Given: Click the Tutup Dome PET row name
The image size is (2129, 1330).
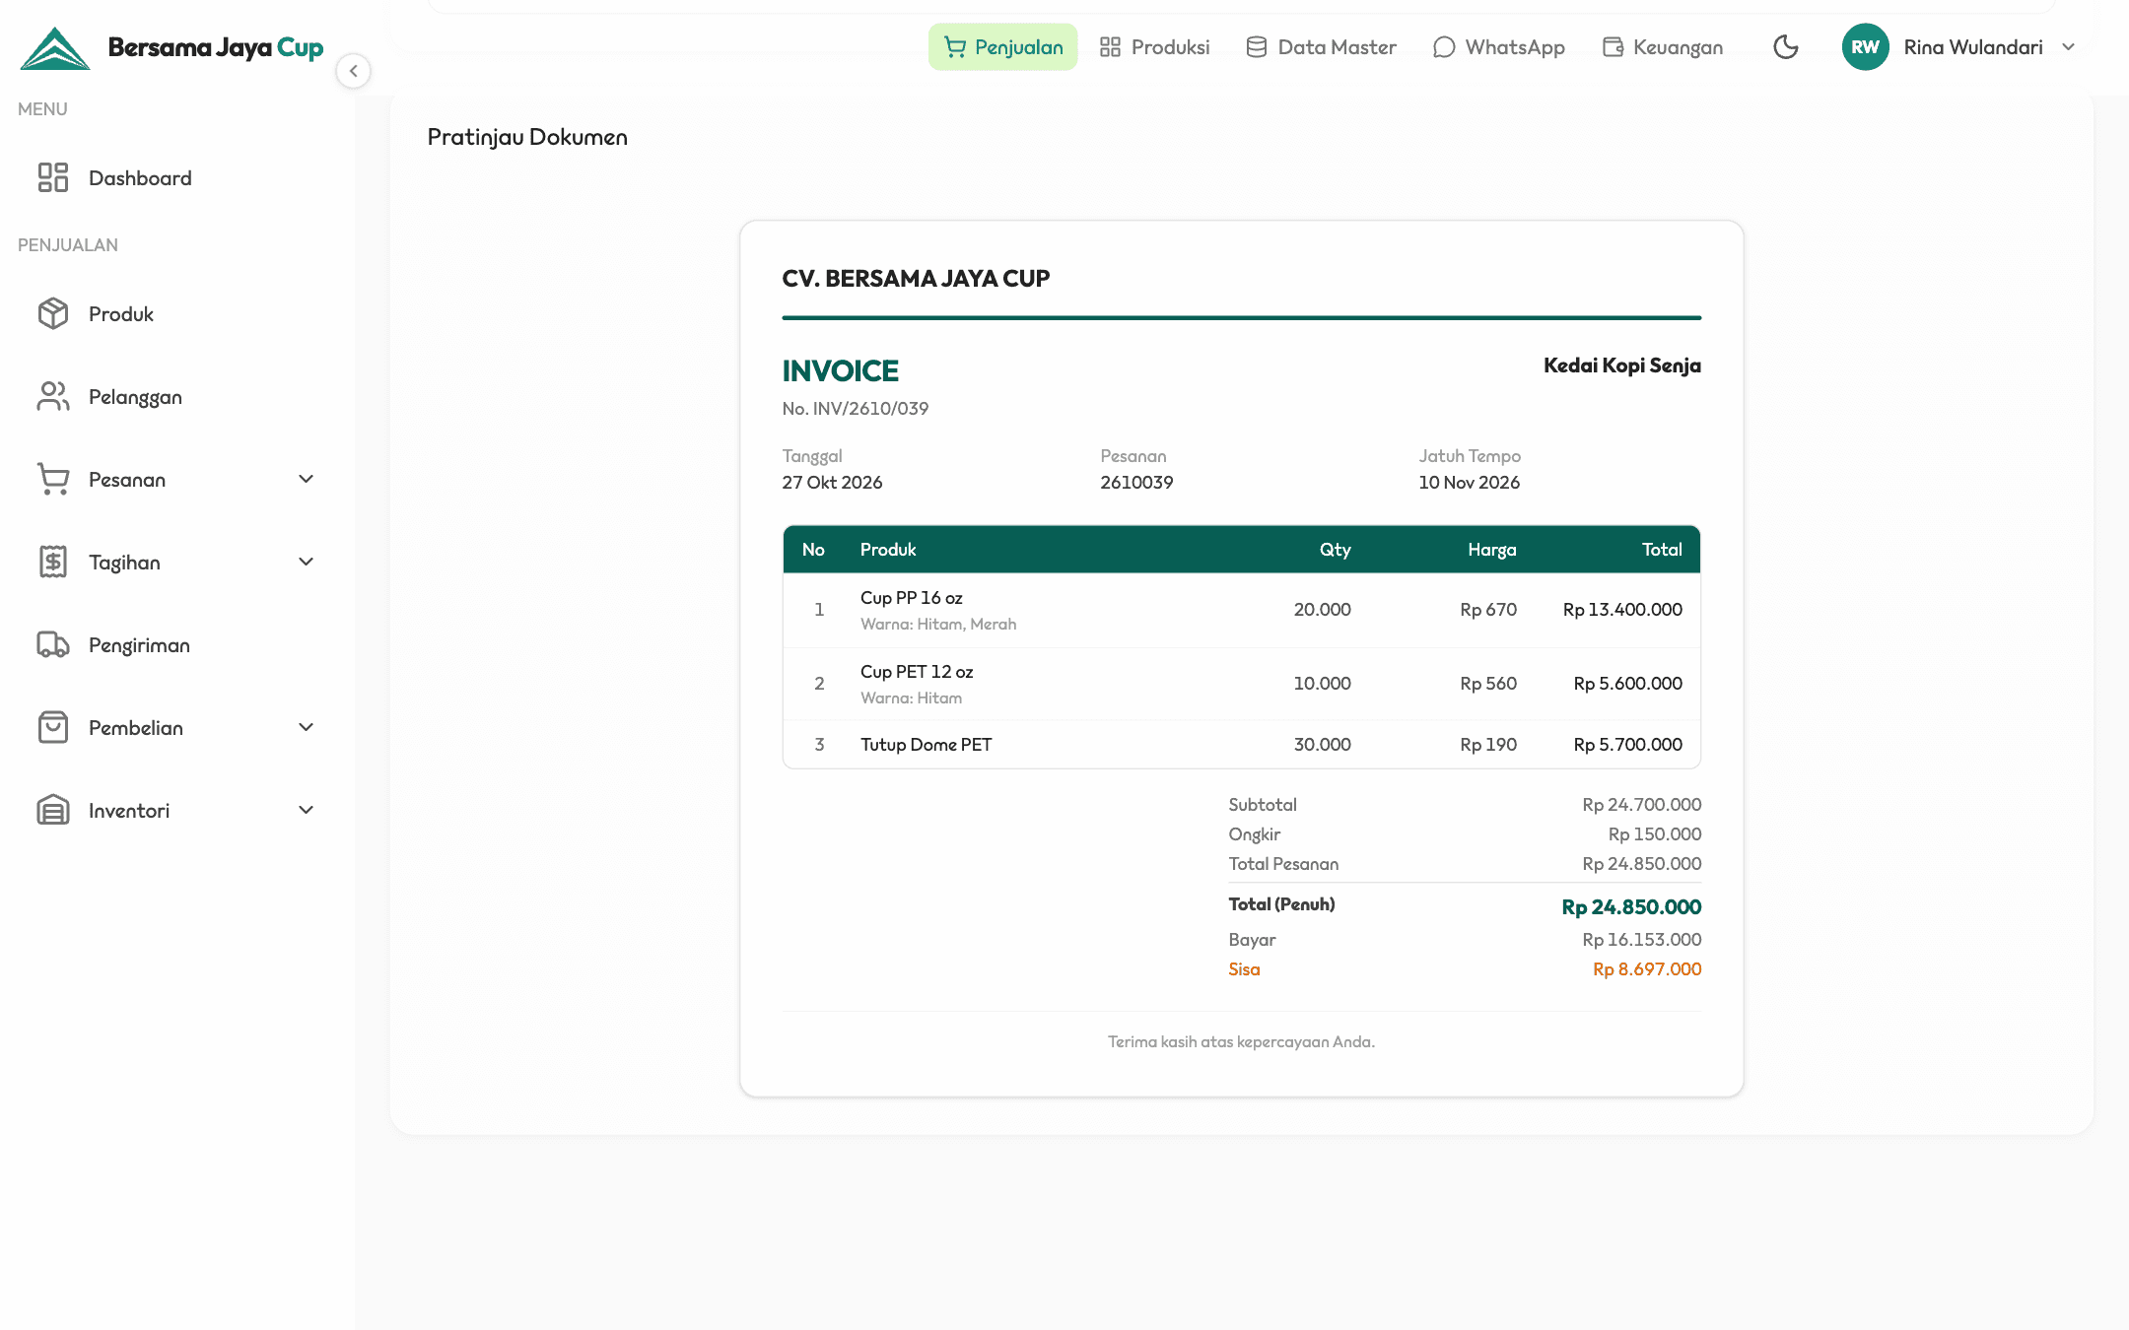Looking at the screenshot, I should pyautogui.click(x=927, y=745).
